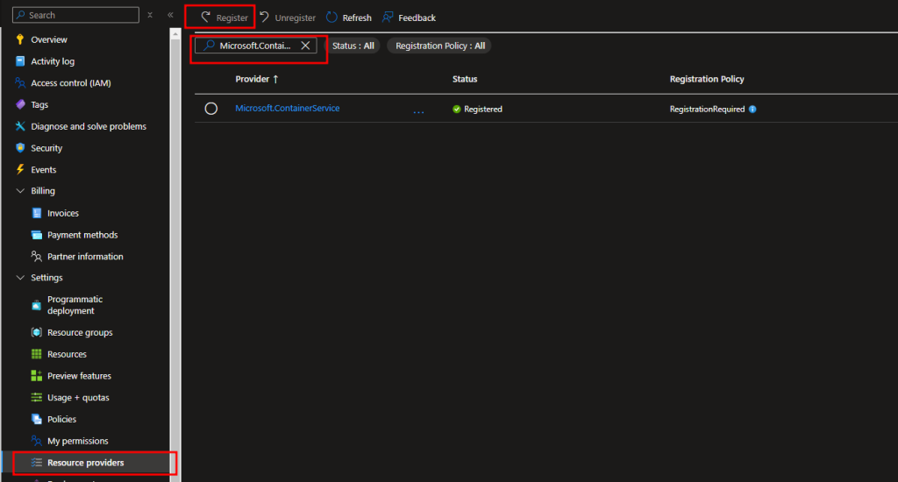The height and width of the screenshot is (482, 898).
Task: Open the Security label
Action: [x=46, y=148]
